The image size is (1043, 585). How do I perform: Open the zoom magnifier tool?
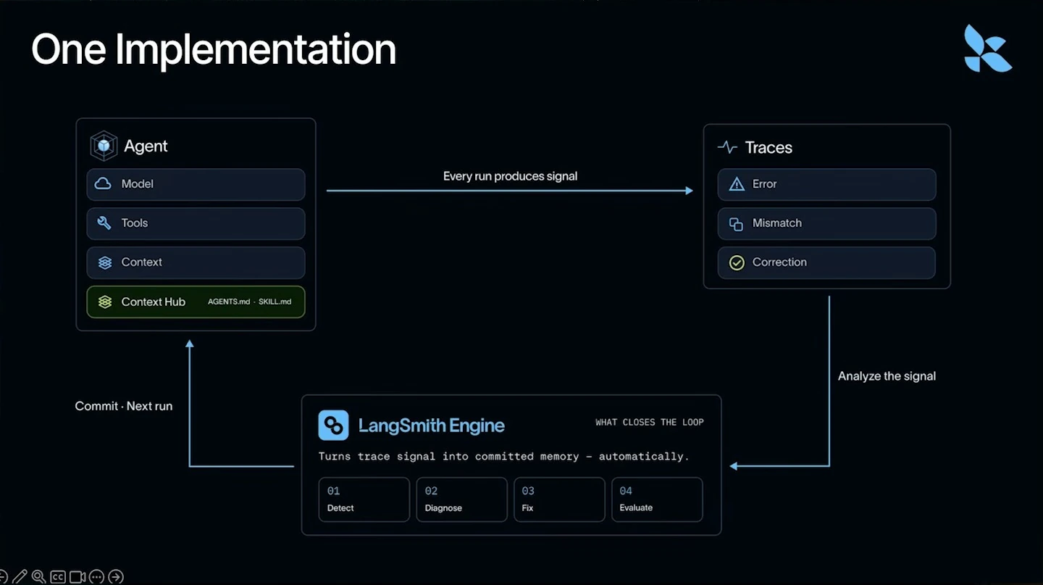click(x=39, y=577)
